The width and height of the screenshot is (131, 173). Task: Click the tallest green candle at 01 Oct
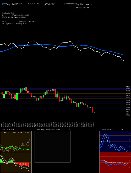[17, 97]
